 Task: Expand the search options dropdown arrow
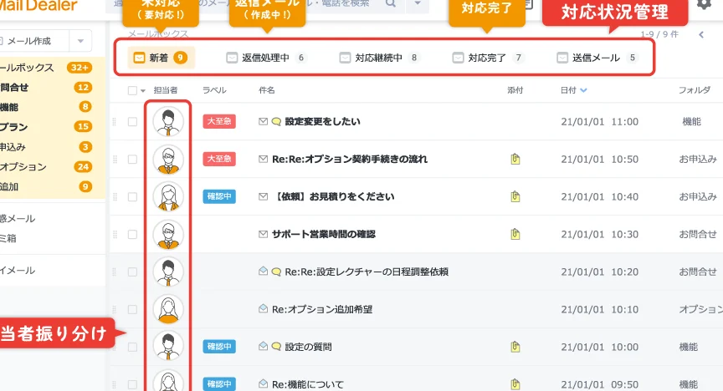coord(418,5)
